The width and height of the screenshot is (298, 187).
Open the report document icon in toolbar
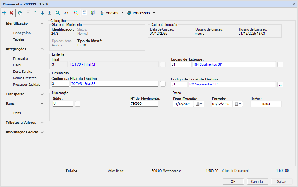[x=84, y=13]
